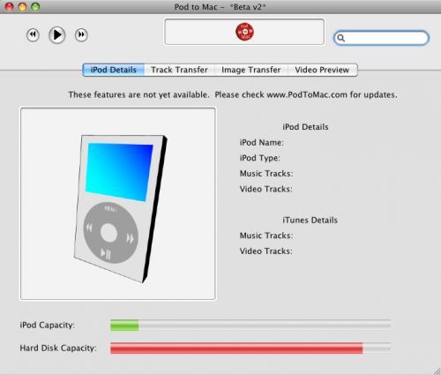Close the window with the red button
The width and height of the screenshot is (441, 375).
tap(10, 6)
